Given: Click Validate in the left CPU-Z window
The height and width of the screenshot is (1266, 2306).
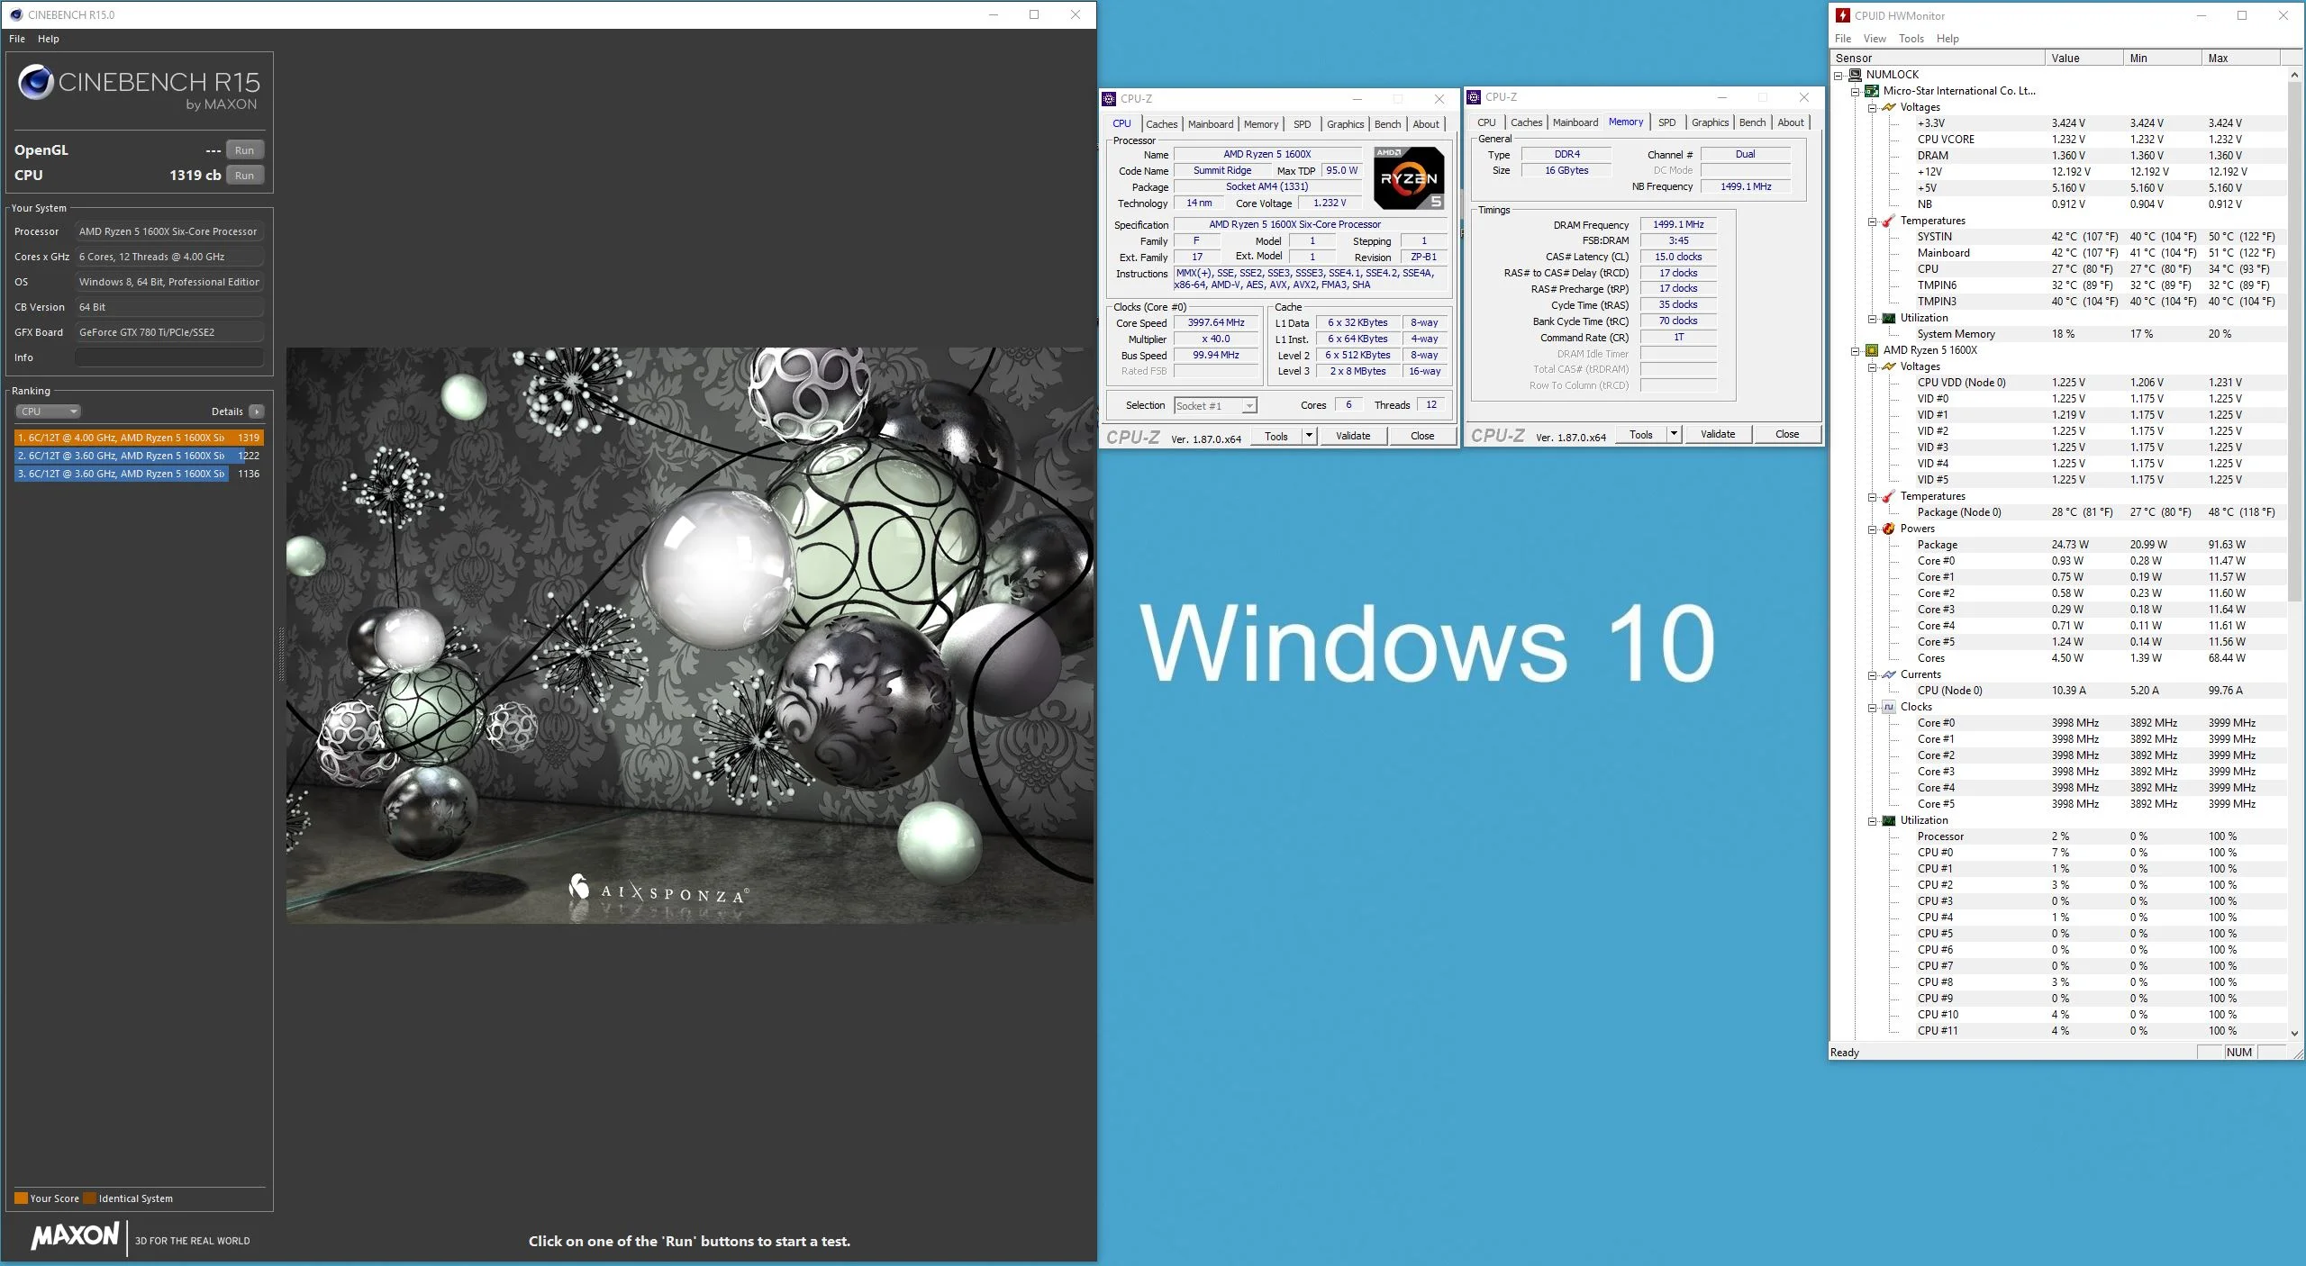Looking at the screenshot, I should (x=1353, y=436).
